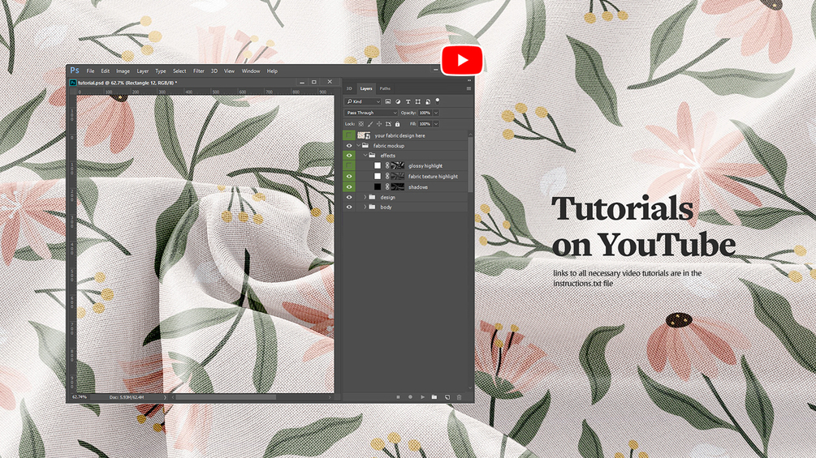Open the Kind filter dropdown
Image resolution: width=816 pixels, height=458 pixels.
(363, 102)
